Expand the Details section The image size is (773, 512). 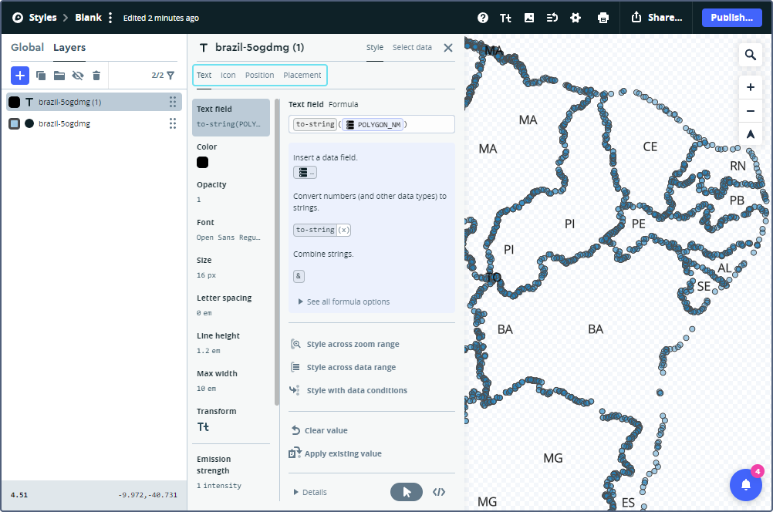click(x=309, y=492)
